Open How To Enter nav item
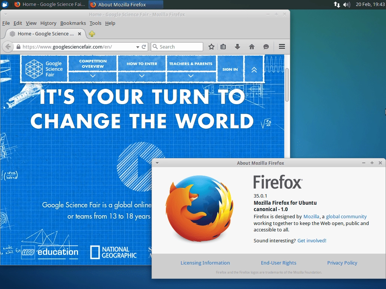Screen dimensions: 386x289 pyautogui.click(x=142, y=64)
